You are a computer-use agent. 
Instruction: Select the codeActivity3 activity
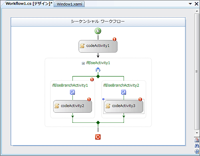124,106
